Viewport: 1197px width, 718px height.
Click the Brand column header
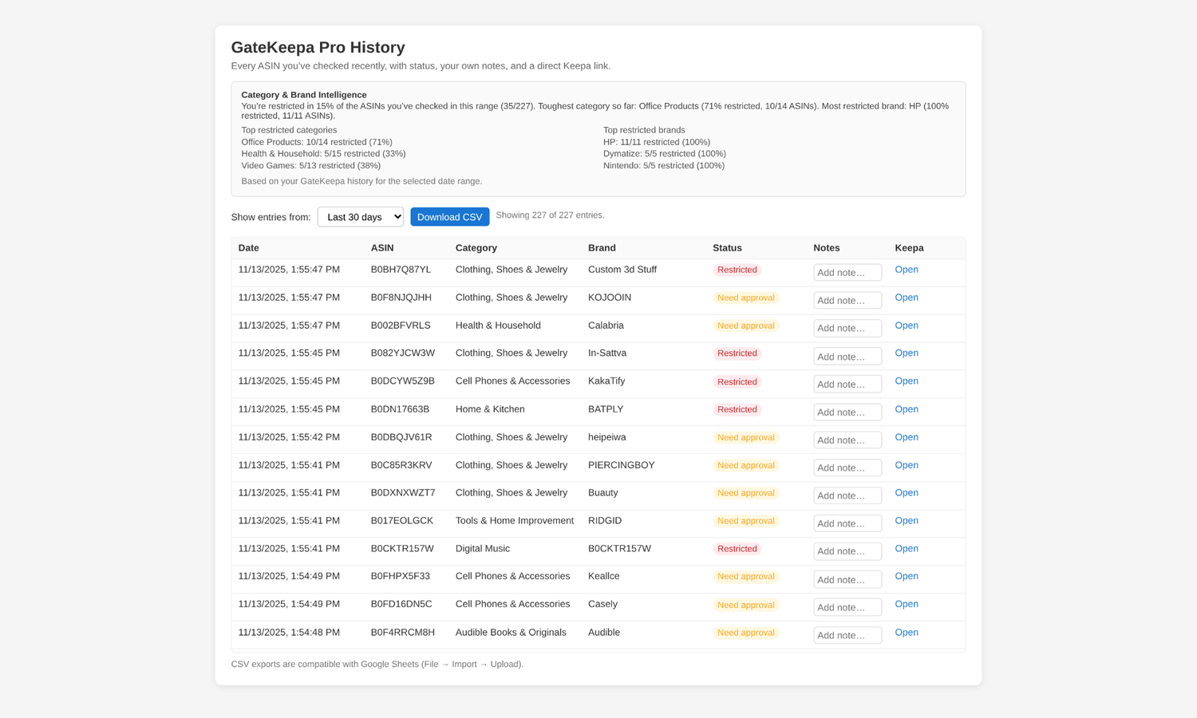[602, 248]
